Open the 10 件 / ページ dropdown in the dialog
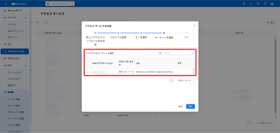Image resolution: width=280 pixels, height=133 pixels. pyautogui.click(x=186, y=80)
